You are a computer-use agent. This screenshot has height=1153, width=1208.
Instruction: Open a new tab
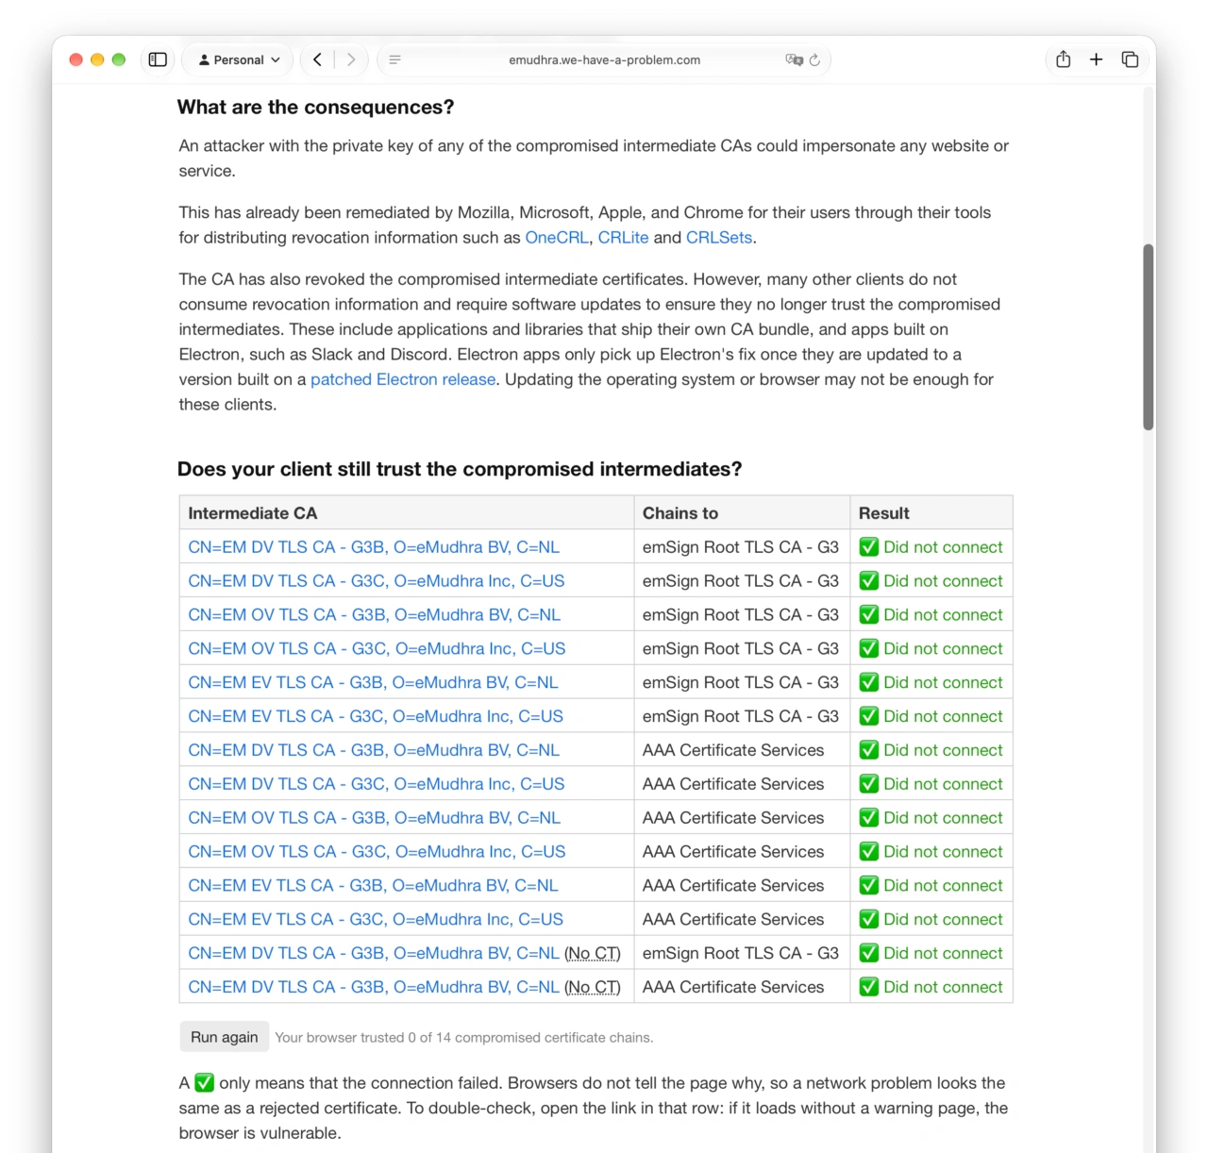[1096, 59]
